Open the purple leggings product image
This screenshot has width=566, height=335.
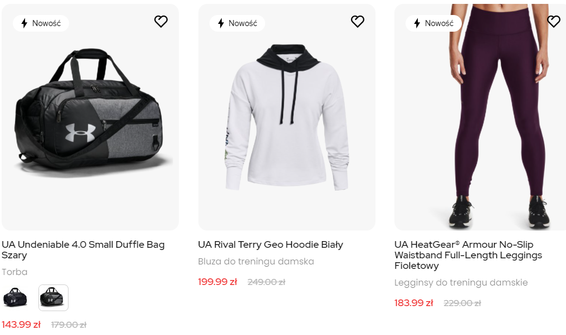[x=480, y=117]
